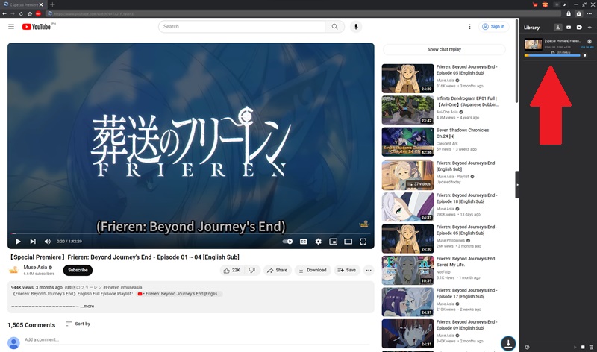The height and width of the screenshot is (352, 597).
Task: Switch to miniplayer mode
Action: click(x=333, y=242)
